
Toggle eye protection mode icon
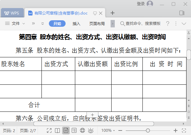pos(91,130)
